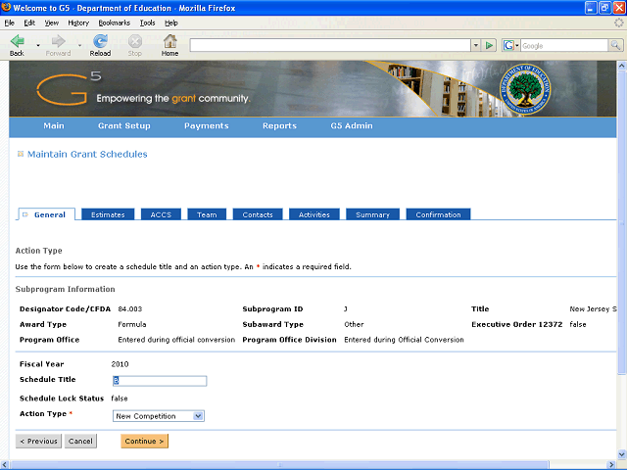Image resolution: width=627 pixels, height=470 pixels.
Task: Click the Subaward Type value Other
Action: 354,324
